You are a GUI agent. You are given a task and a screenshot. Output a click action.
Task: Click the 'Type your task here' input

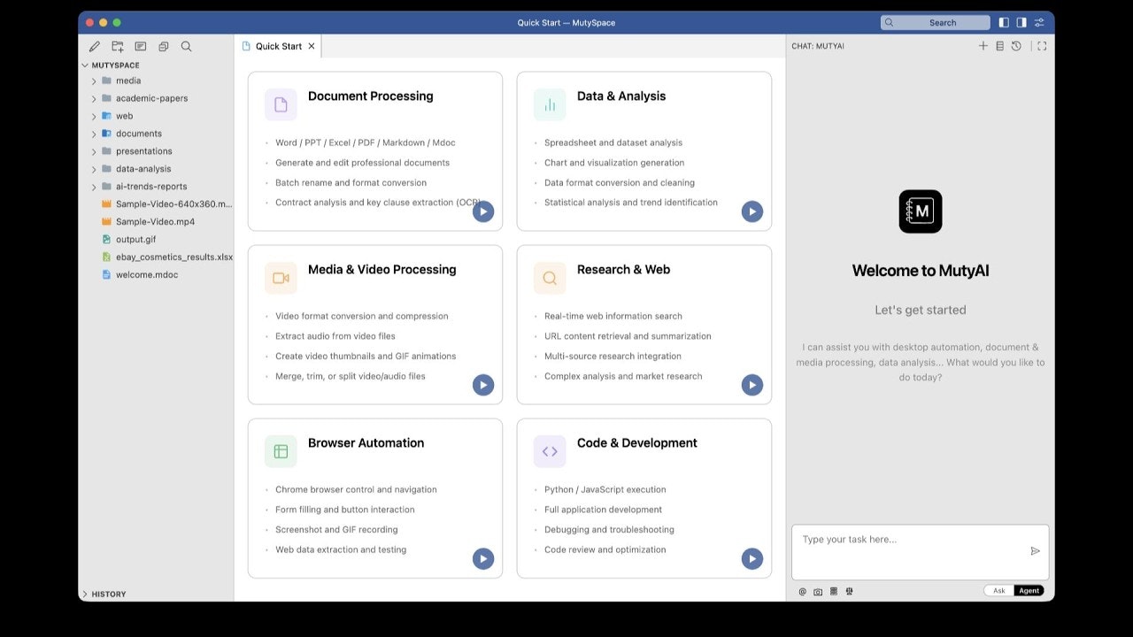point(921,552)
